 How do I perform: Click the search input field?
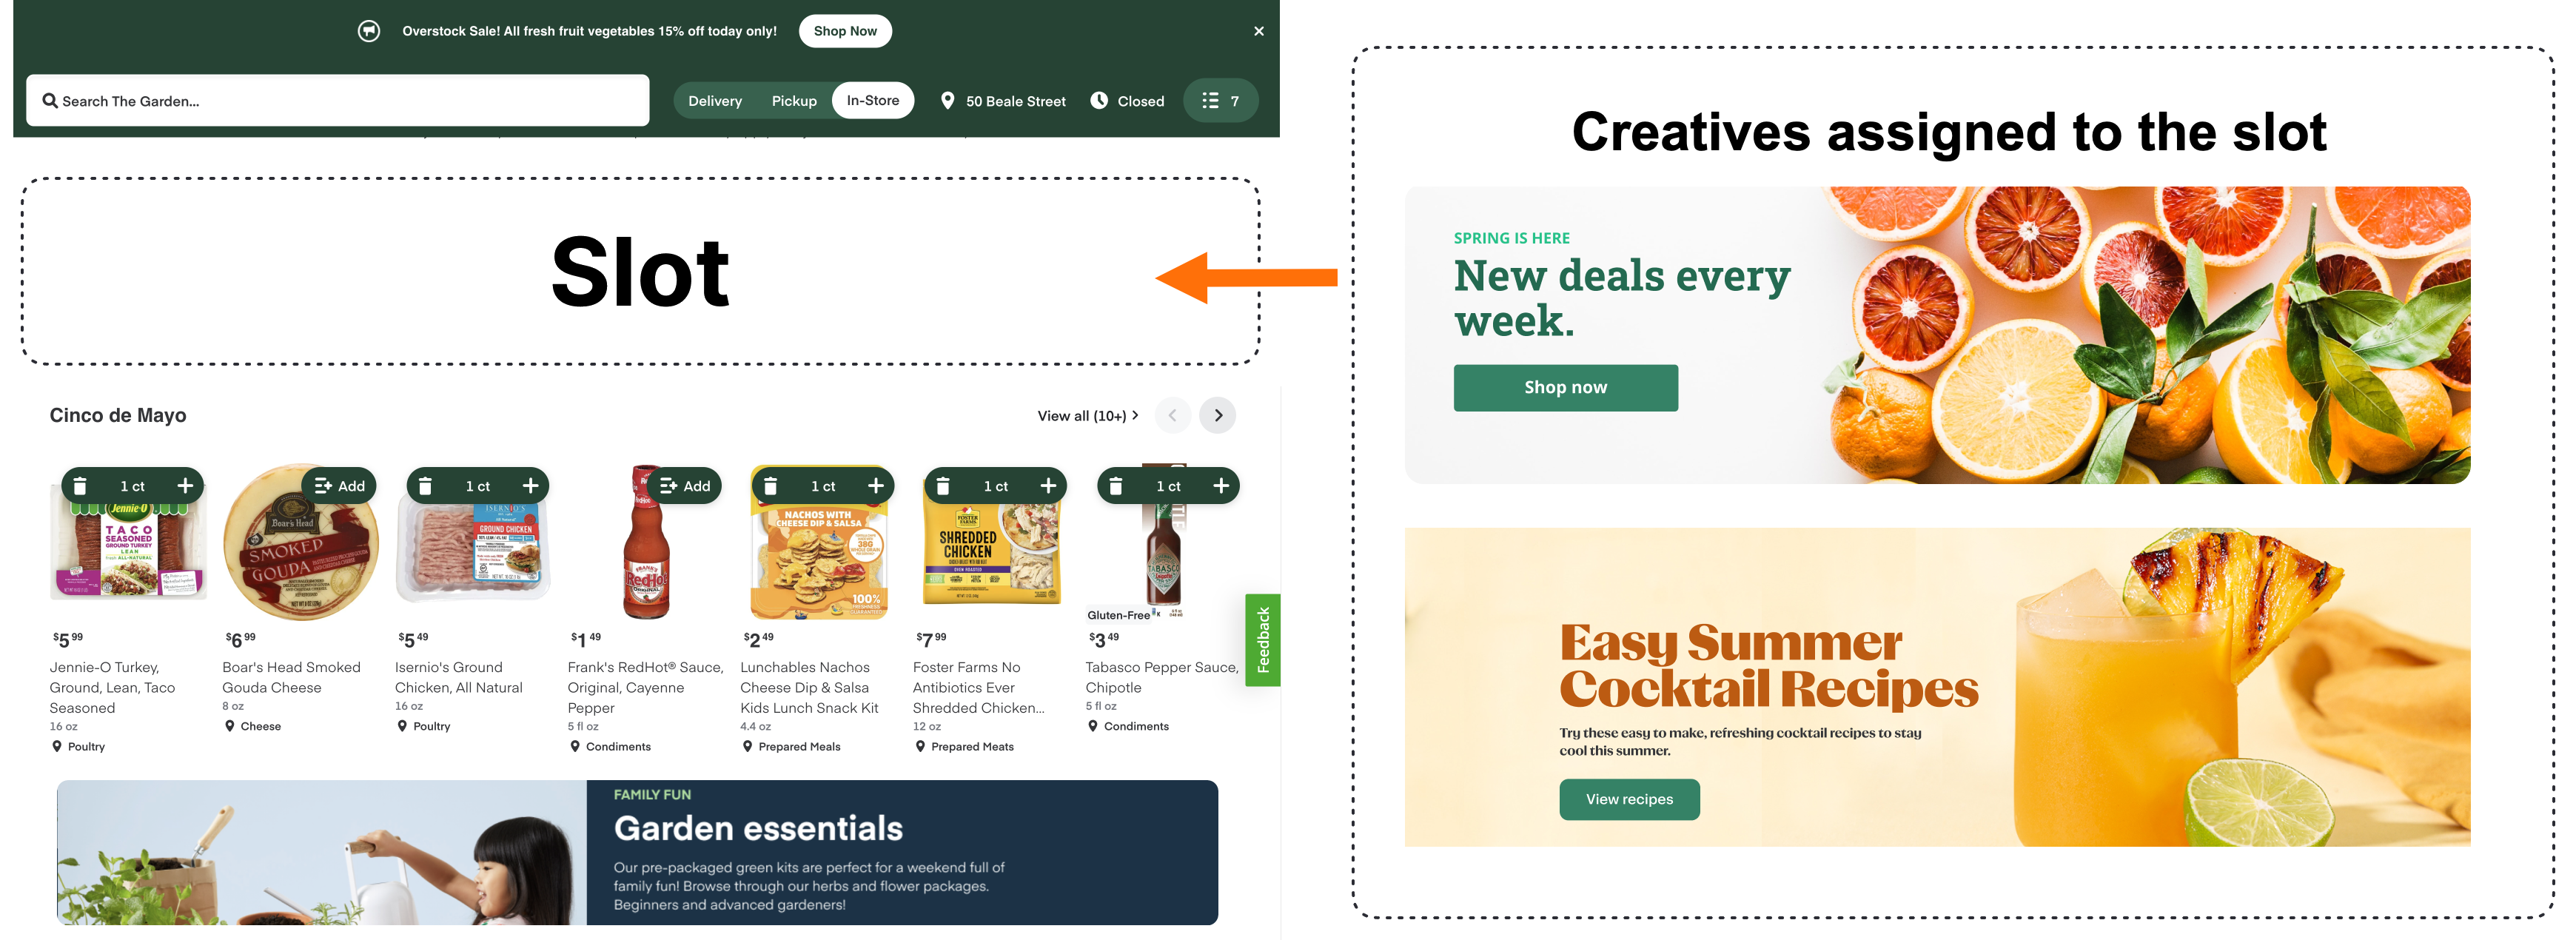click(334, 100)
